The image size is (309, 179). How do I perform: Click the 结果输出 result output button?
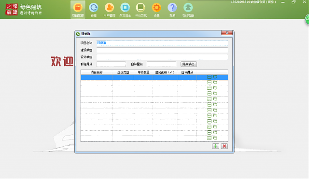[189, 64]
